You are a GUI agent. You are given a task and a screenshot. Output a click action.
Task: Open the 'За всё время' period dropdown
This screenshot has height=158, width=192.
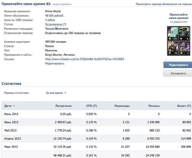click(x=56, y=93)
